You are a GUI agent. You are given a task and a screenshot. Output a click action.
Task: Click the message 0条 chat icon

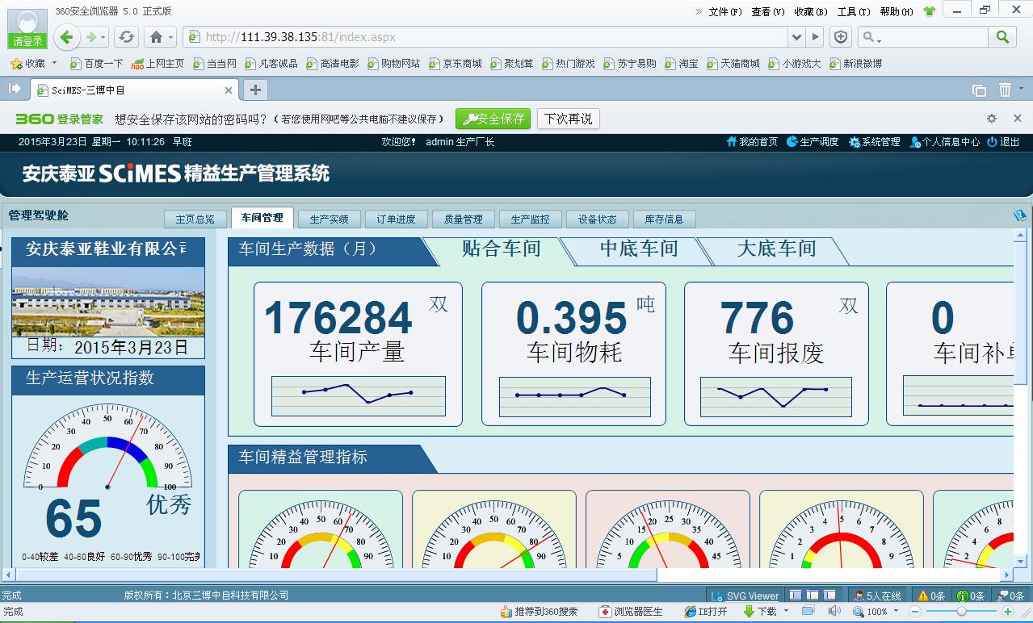tap(1002, 596)
